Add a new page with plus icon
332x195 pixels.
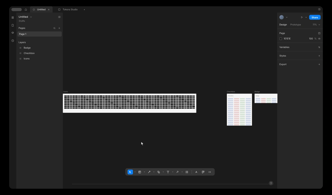(59, 28)
